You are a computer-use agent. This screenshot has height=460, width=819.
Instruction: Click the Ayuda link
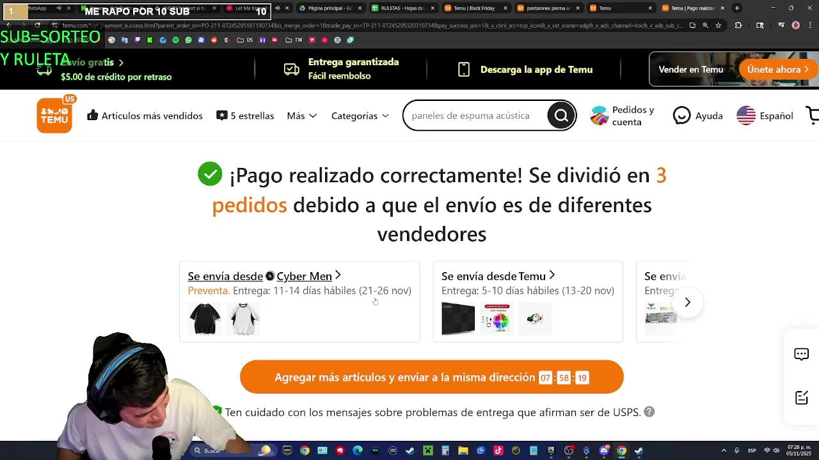tap(709, 116)
